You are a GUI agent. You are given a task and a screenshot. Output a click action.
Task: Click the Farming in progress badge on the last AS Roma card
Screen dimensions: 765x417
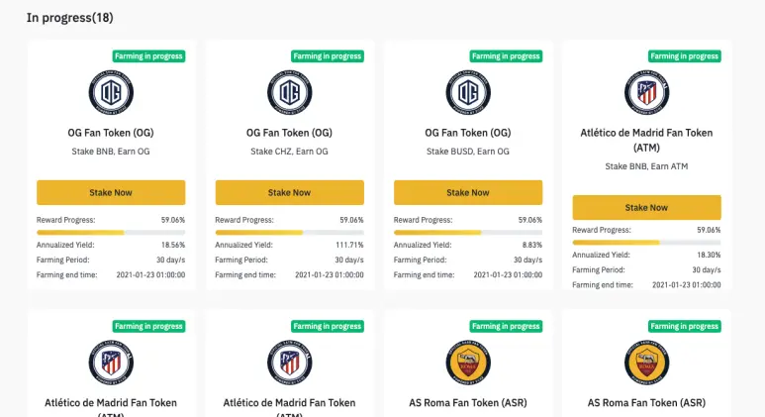[685, 326]
